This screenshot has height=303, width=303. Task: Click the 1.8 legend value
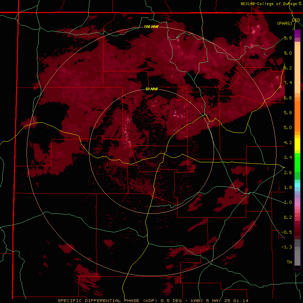(288, 187)
